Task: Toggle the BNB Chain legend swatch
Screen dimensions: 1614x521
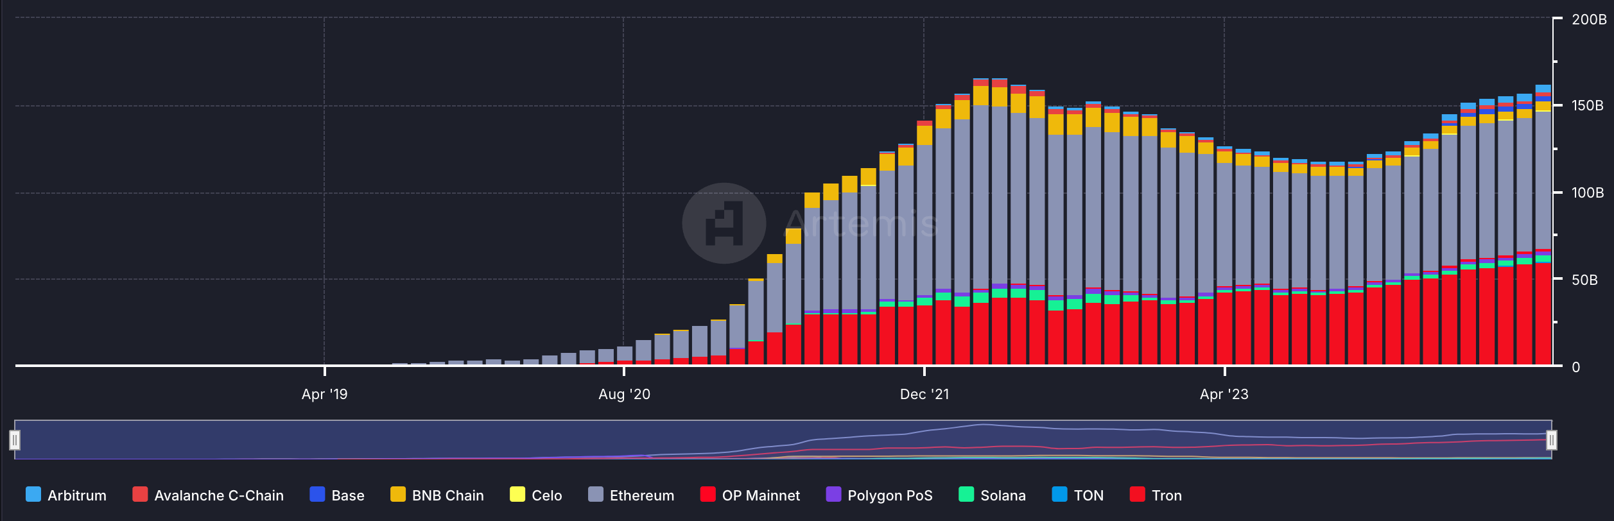Action: tap(398, 494)
